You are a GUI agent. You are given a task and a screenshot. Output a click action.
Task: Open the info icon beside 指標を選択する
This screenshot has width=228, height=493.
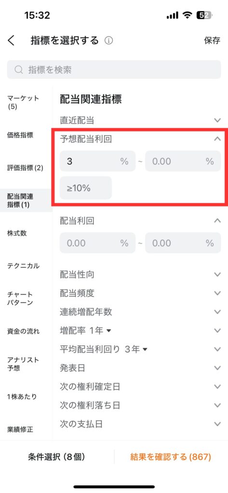(108, 40)
